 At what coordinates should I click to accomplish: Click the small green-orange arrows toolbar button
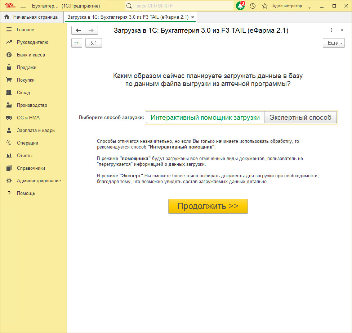77,43
